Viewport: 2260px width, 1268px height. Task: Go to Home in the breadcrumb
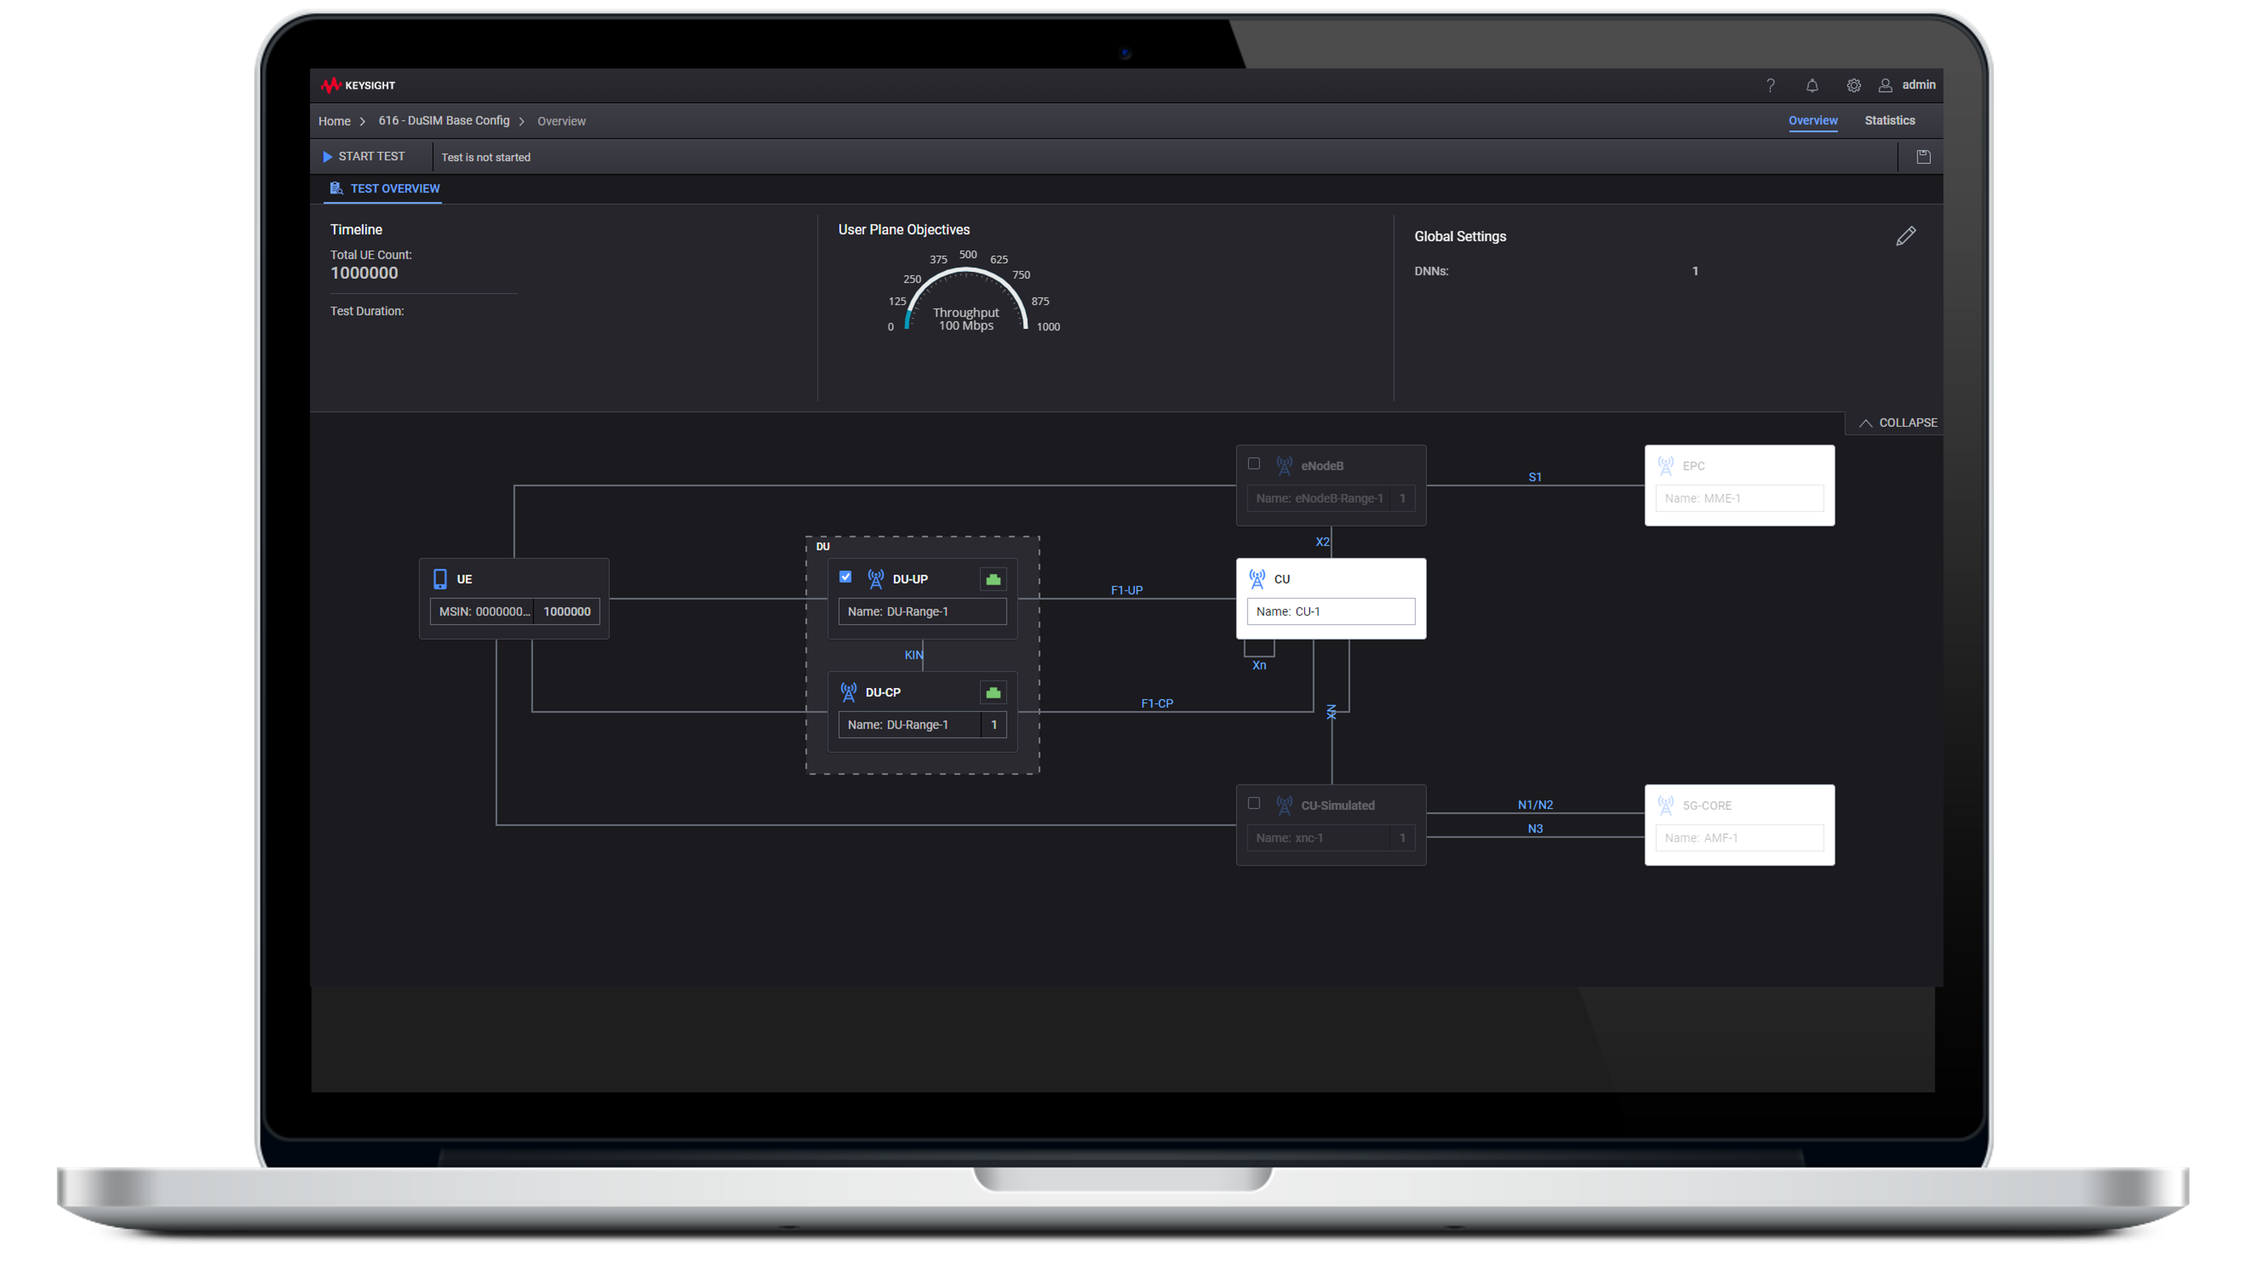coord(334,121)
